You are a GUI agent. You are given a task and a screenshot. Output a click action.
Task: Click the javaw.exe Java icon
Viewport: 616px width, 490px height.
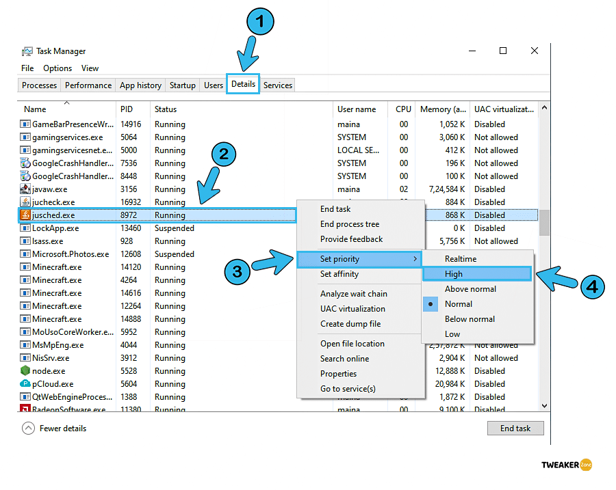(25, 189)
